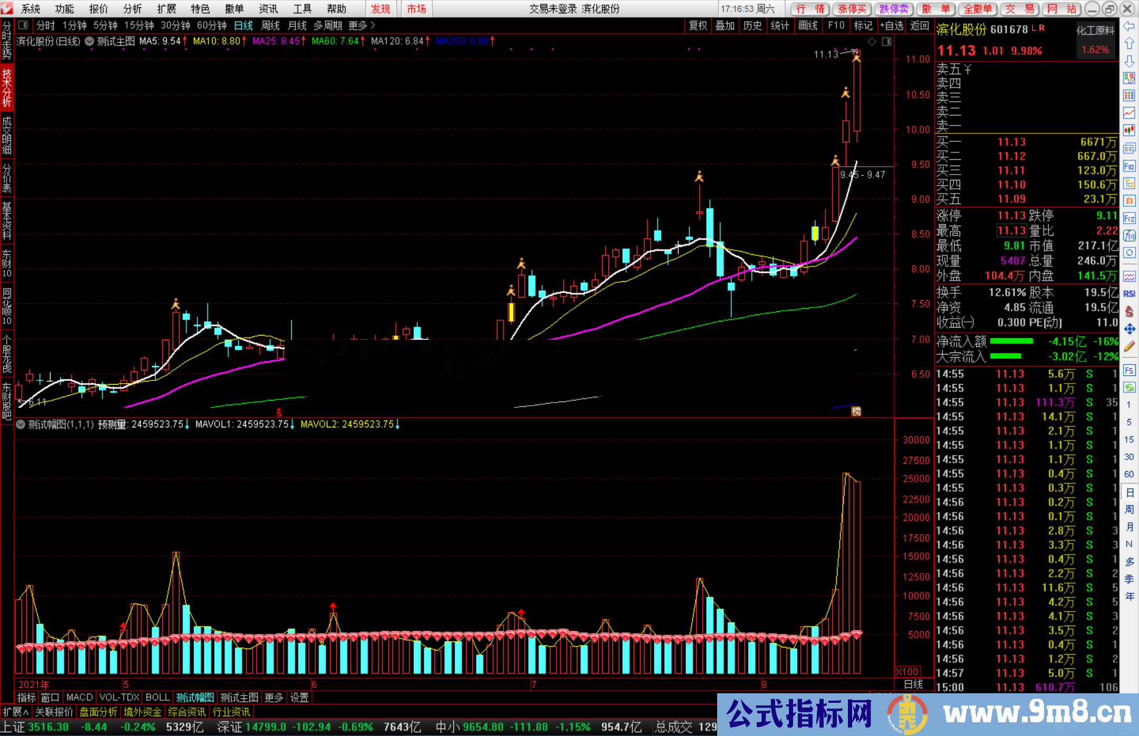The image size is (1139, 736).
Task: Open the F10 company info icon in sidebar
Action: (1129, 166)
